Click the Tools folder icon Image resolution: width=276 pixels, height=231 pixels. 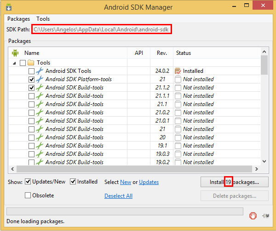(31, 63)
